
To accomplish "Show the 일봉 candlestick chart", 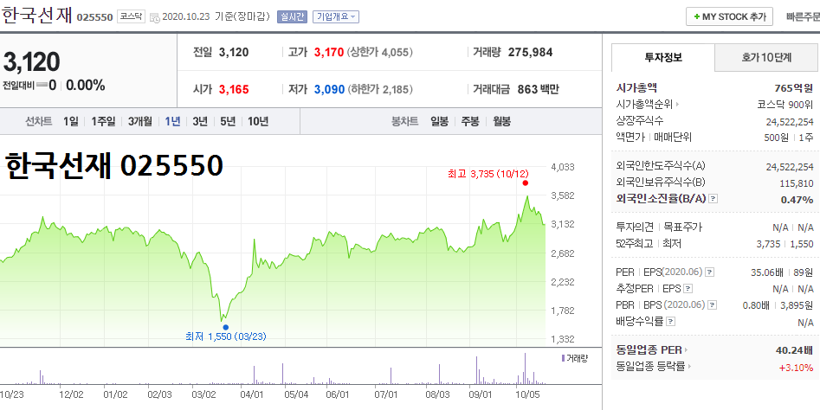I will click(439, 122).
